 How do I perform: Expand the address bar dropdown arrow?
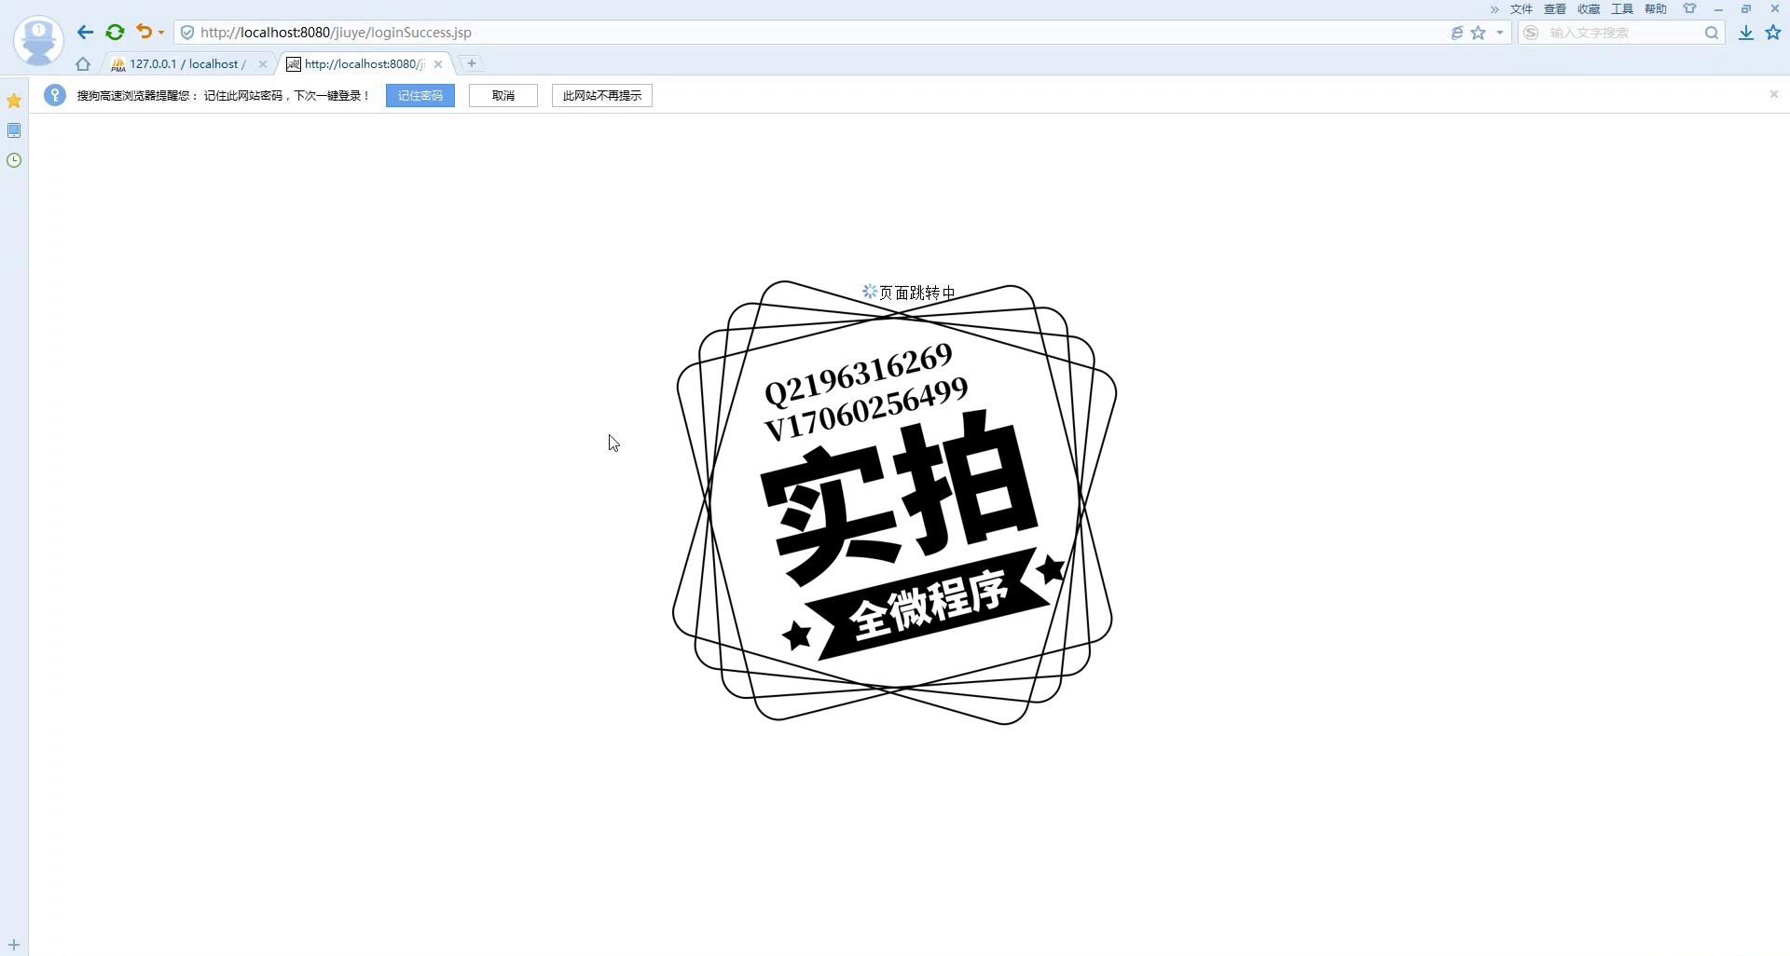[1500, 33]
